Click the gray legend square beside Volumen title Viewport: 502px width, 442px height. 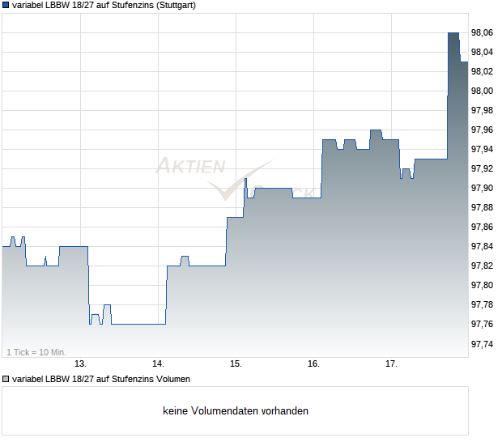6,379
